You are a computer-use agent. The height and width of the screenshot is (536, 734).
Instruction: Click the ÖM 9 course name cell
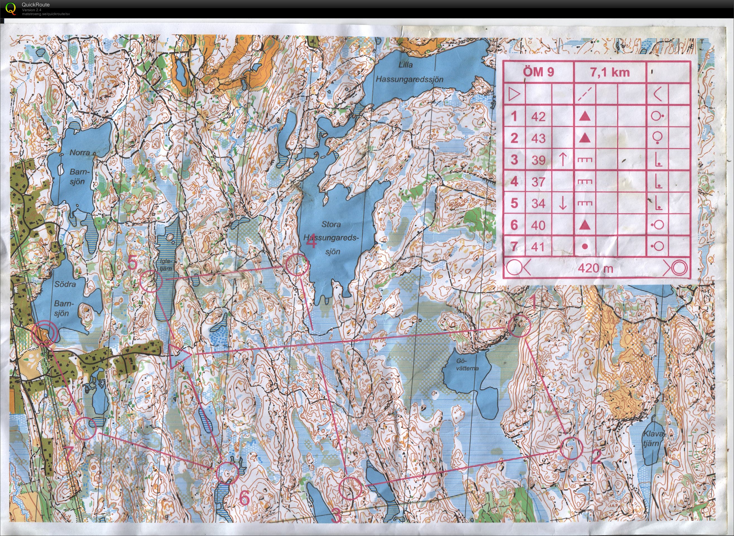point(538,72)
